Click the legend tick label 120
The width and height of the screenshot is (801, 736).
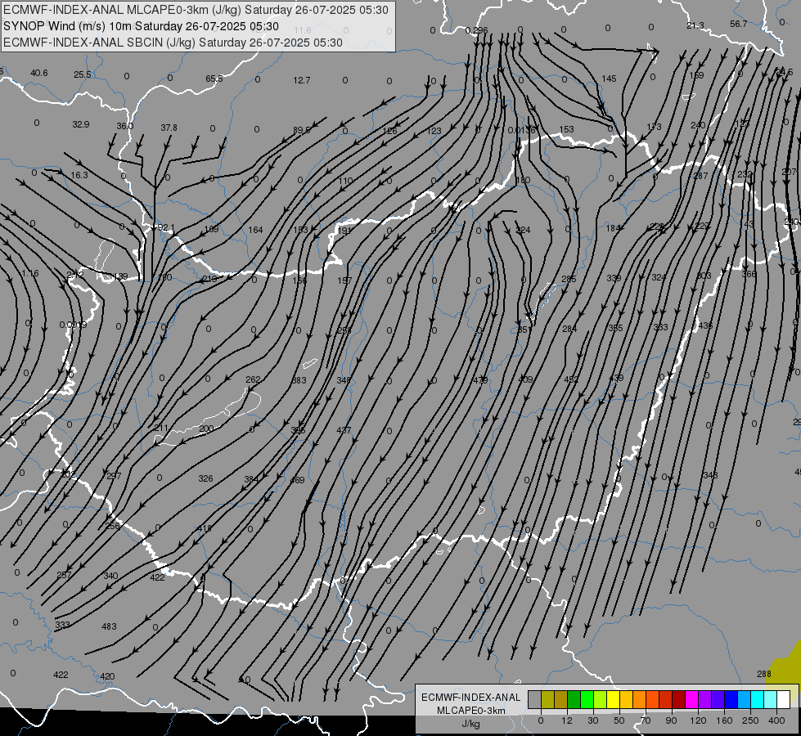click(698, 720)
